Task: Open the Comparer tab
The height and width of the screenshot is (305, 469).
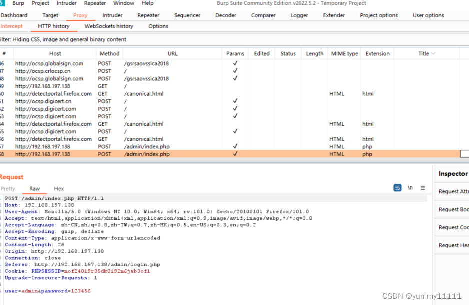Action: tap(263, 15)
